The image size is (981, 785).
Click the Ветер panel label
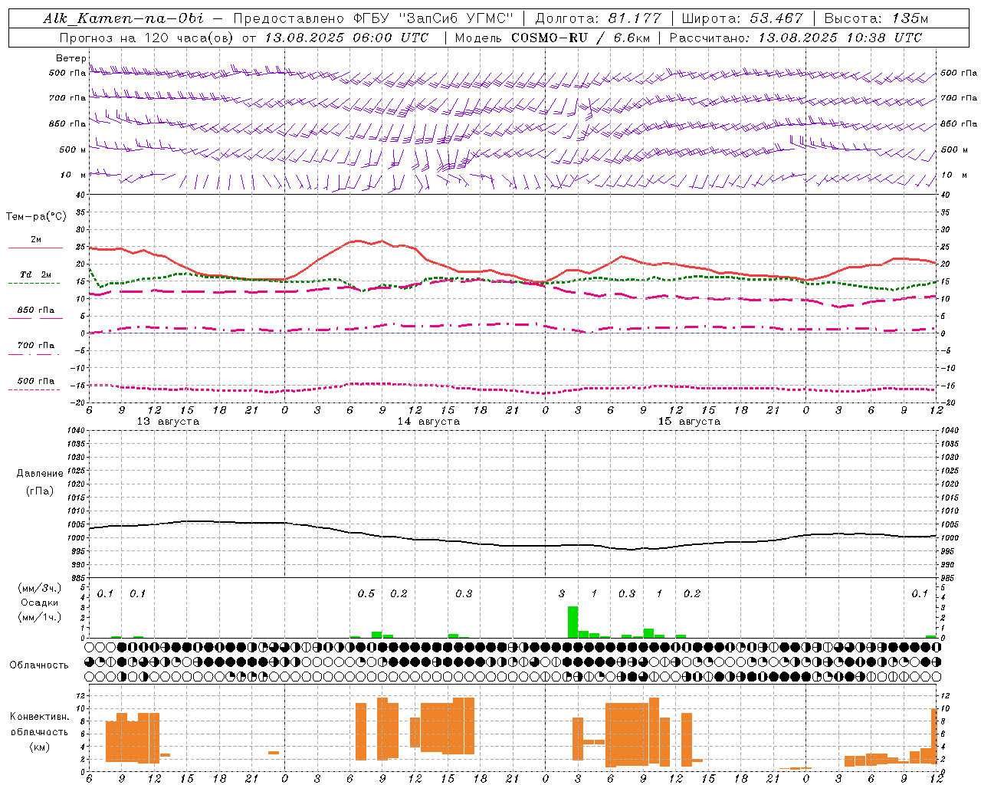pyautogui.click(x=71, y=58)
